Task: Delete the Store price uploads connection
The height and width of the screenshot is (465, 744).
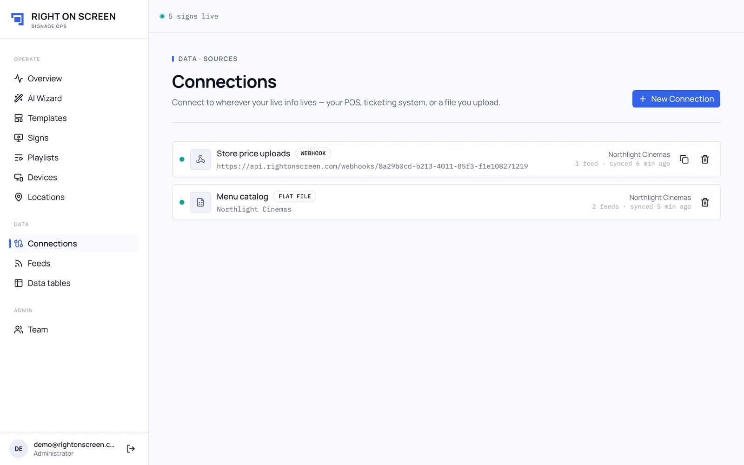Action: point(705,159)
